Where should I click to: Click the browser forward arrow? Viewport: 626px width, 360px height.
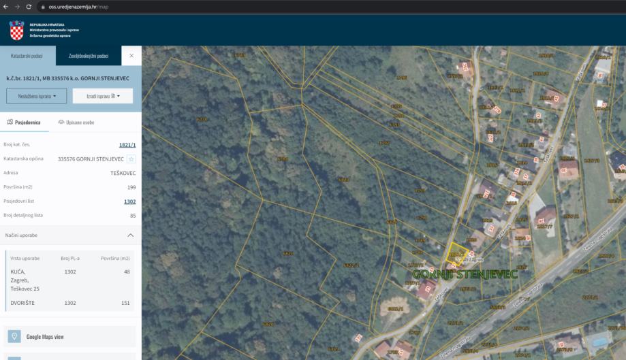click(x=17, y=7)
